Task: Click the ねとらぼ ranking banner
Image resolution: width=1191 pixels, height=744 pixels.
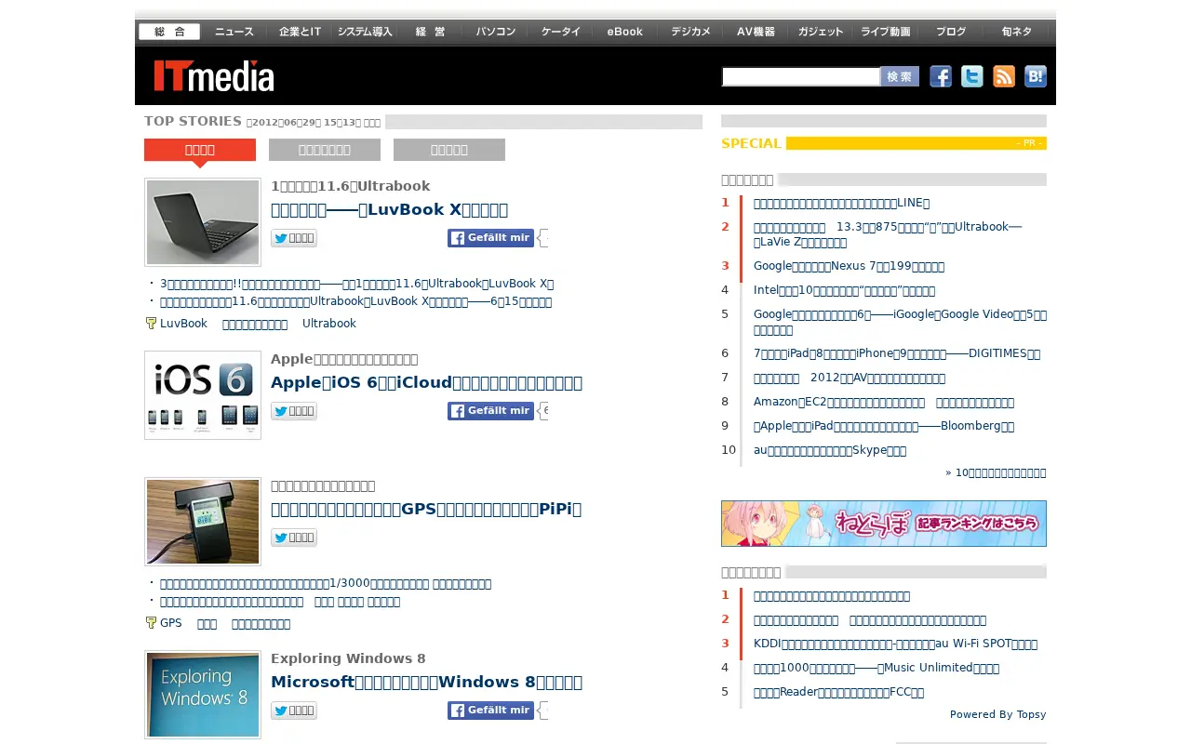Action: (884, 524)
